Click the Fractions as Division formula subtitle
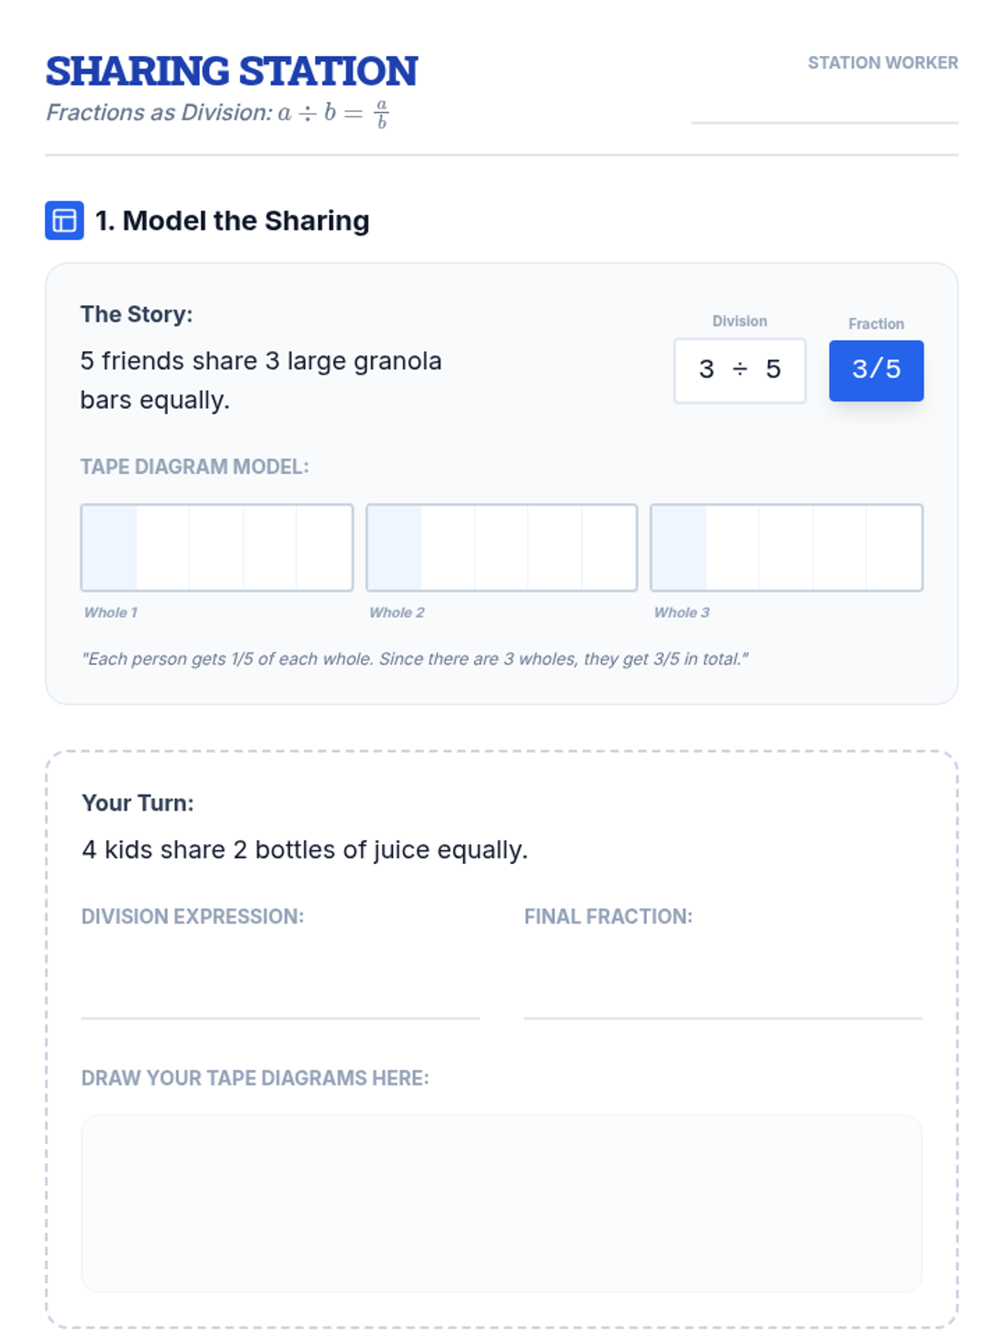The image size is (1003, 1337). (x=217, y=113)
